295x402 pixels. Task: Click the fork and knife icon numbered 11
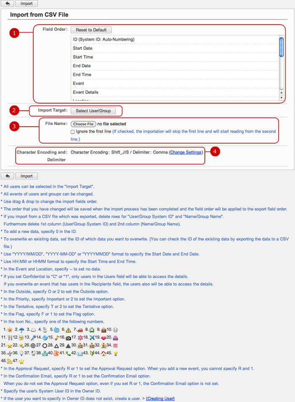pos(10,338)
